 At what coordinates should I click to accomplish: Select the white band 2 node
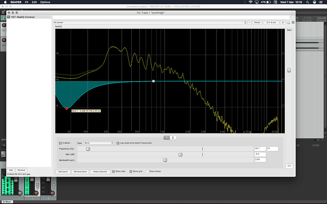[153, 81]
